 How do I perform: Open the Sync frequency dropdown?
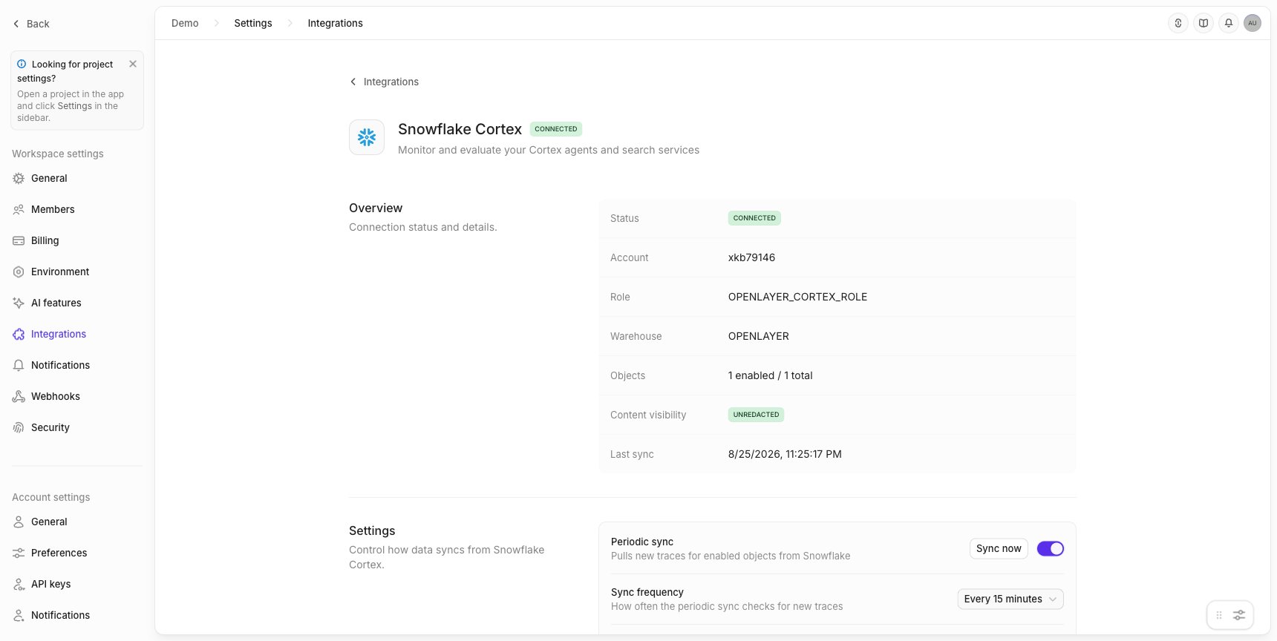1010,599
